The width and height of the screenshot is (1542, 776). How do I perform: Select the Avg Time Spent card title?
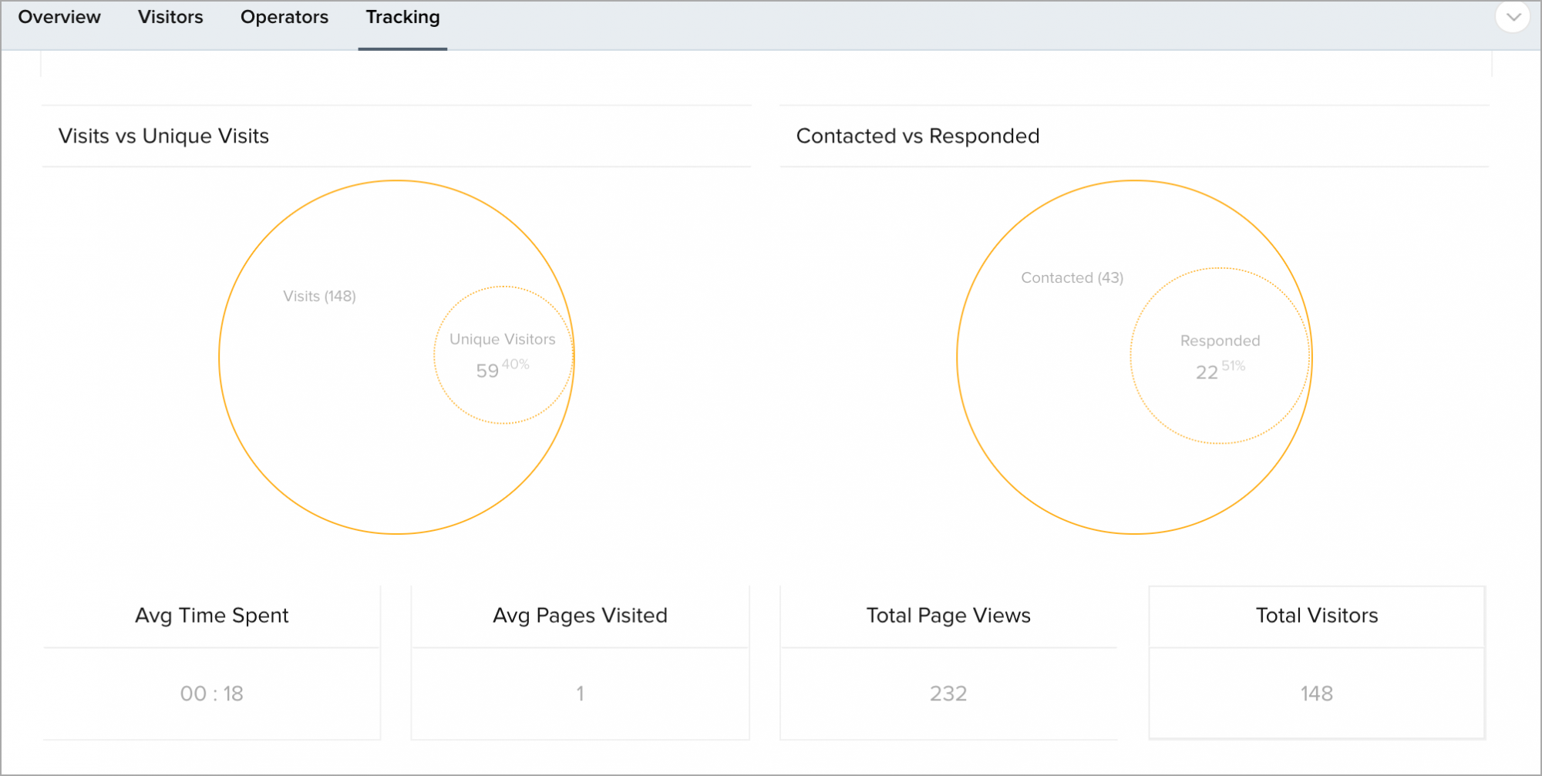click(x=212, y=616)
